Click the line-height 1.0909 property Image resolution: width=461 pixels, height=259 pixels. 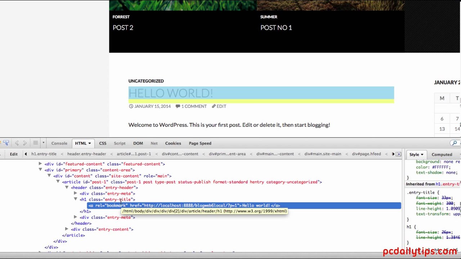[x=438, y=209]
